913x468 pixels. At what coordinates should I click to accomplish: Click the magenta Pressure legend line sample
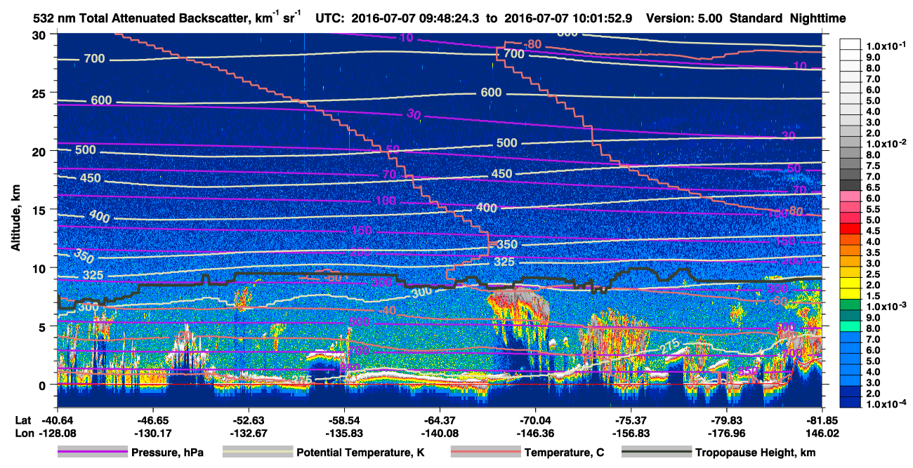coord(92,453)
